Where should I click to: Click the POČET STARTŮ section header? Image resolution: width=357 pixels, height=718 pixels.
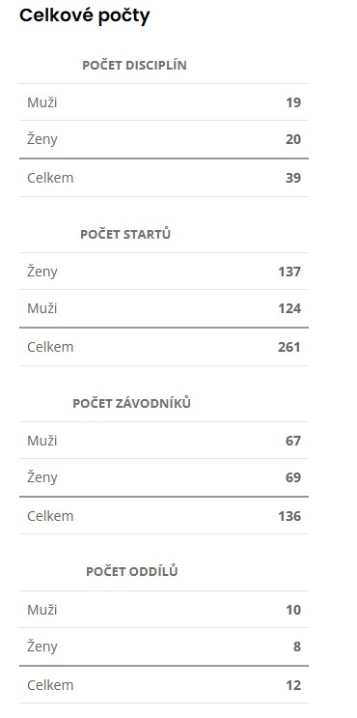click(125, 234)
